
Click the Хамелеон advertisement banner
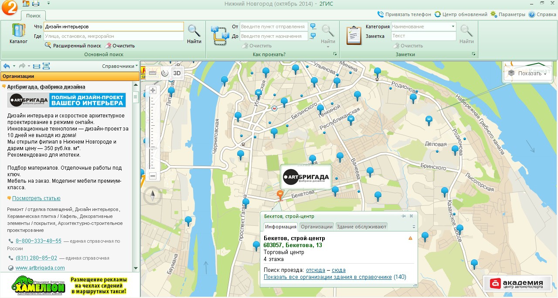point(69,285)
